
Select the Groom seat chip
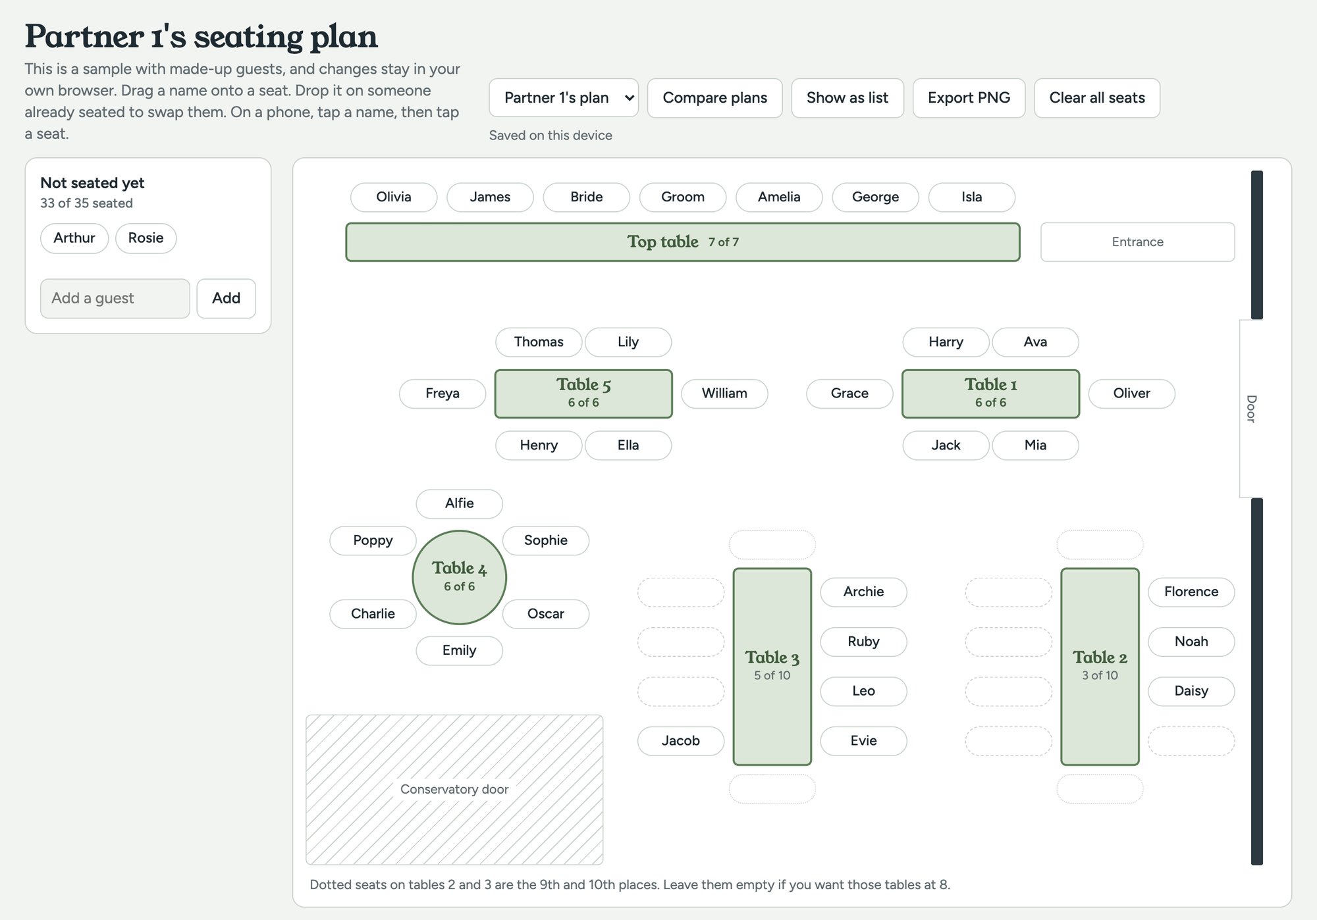pyautogui.click(x=683, y=197)
